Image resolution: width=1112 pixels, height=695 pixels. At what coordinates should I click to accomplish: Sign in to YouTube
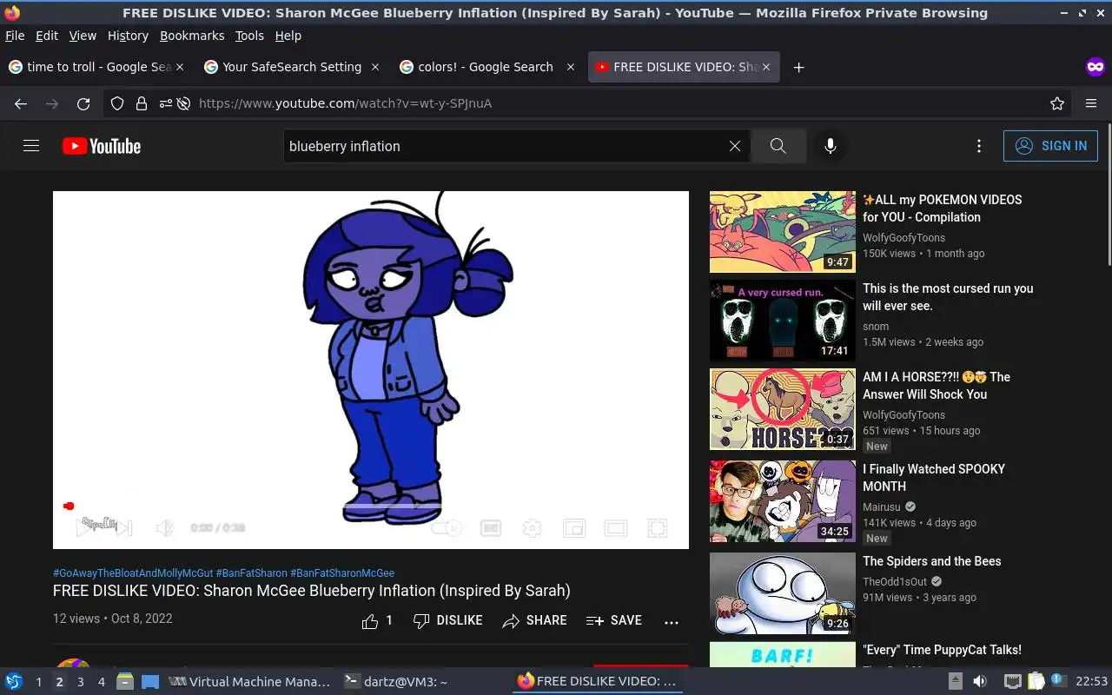(x=1050, y=146)
